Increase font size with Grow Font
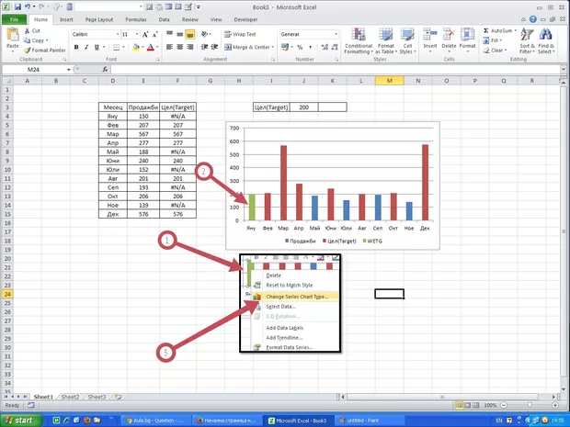Image resolution: width=570 pixels, height=427 pixels. pos(145,34)
